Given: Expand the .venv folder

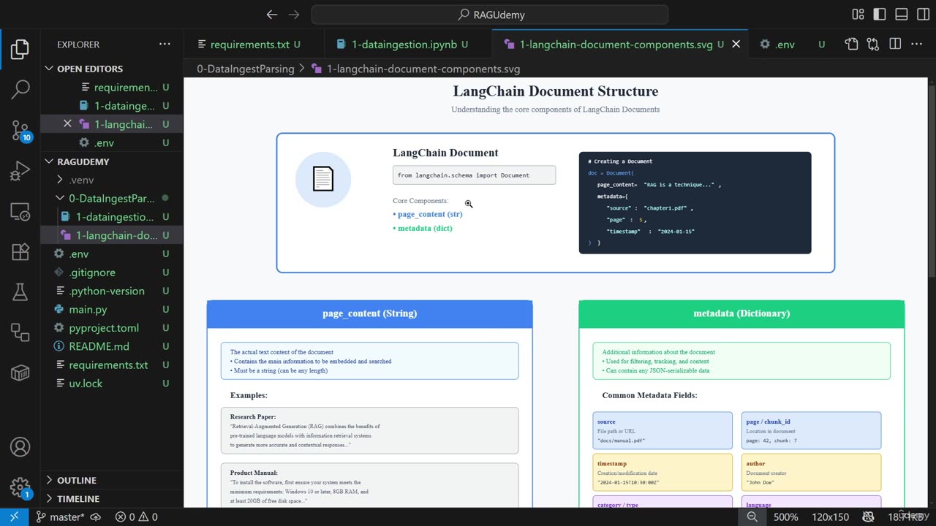Looking at the screenshot, I should pos(111,180).
